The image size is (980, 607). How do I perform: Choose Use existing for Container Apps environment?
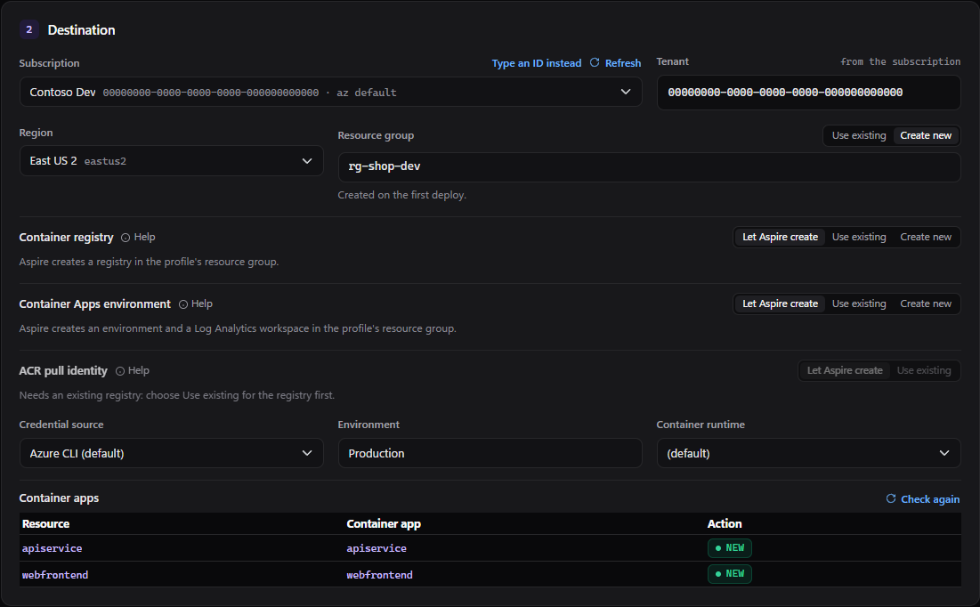pos(859,303)
